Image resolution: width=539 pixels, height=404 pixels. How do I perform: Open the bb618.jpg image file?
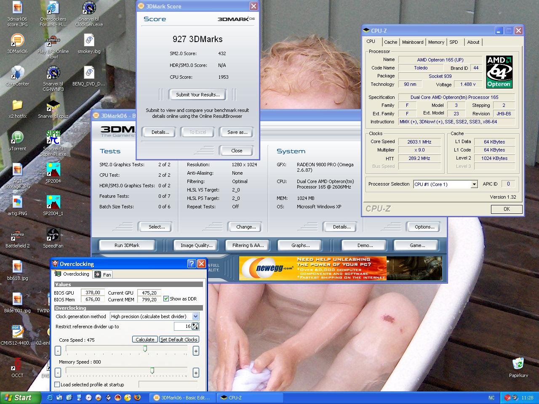point(17,271)
